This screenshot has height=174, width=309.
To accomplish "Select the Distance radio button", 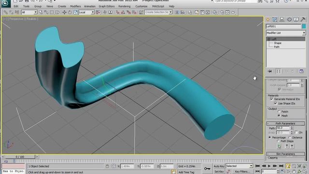I will [290, 137].
